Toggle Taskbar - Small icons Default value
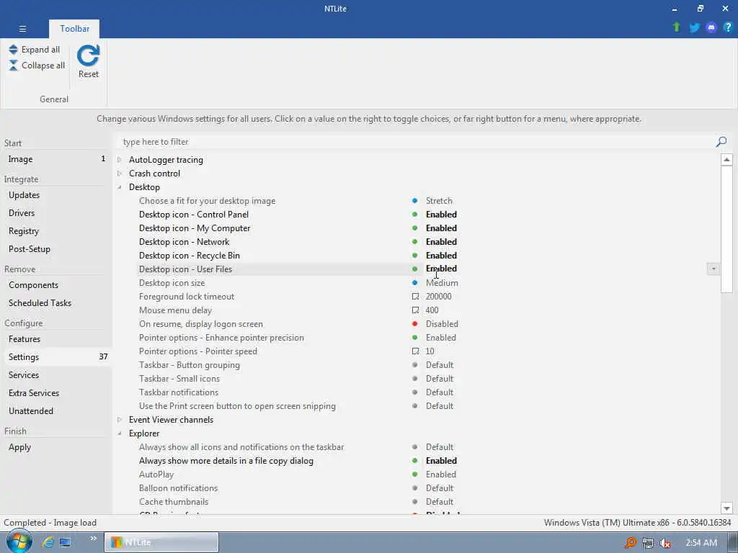The height and width of the screenshot is (553, 738). click(440, 379)
